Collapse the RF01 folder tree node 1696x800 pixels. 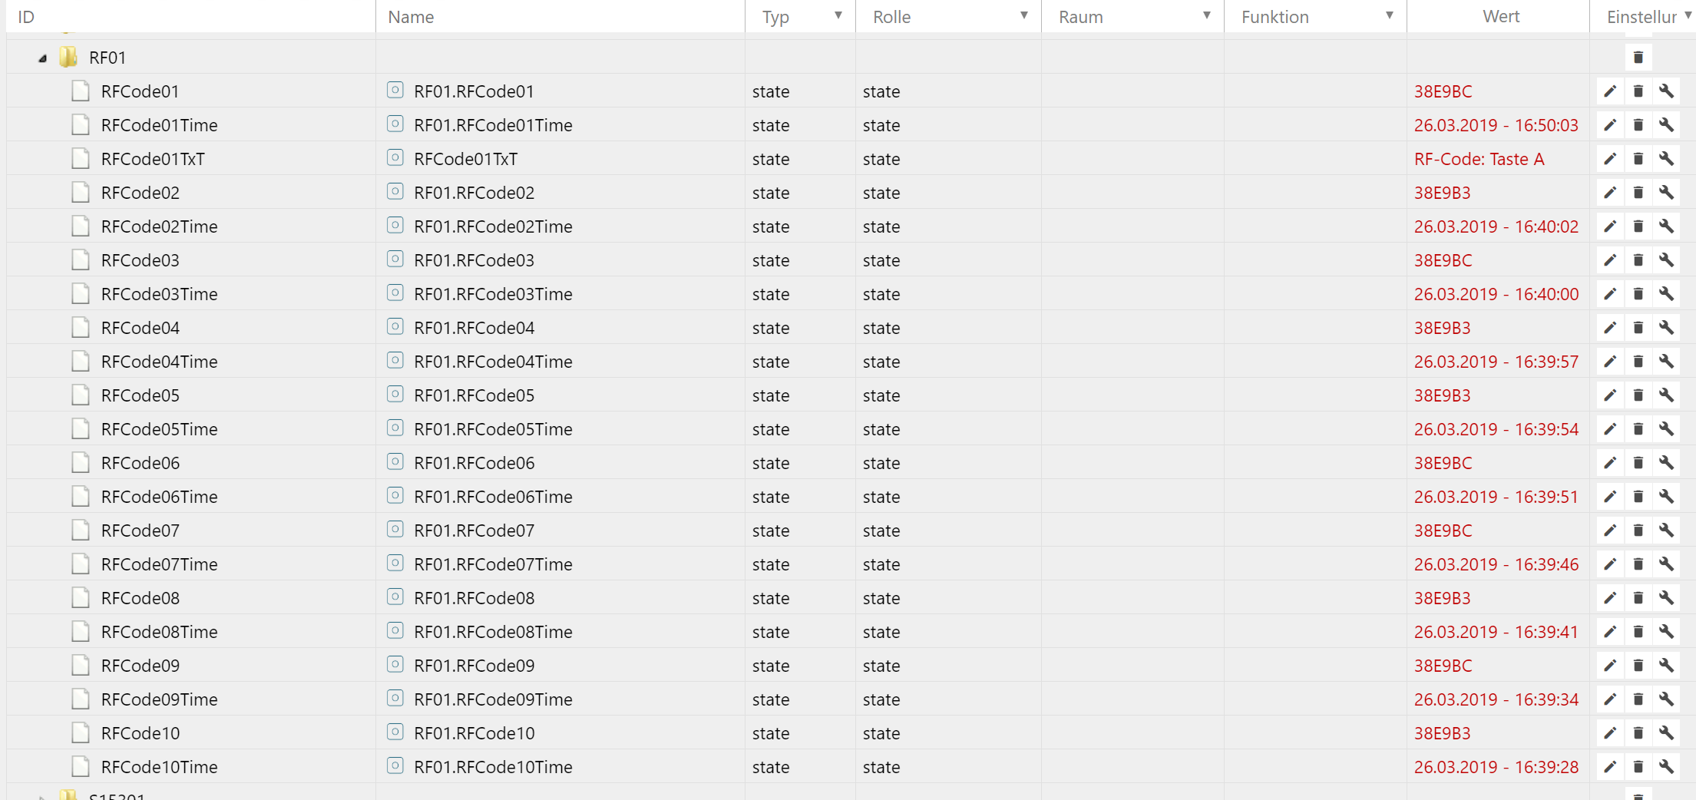pos(43,58)
